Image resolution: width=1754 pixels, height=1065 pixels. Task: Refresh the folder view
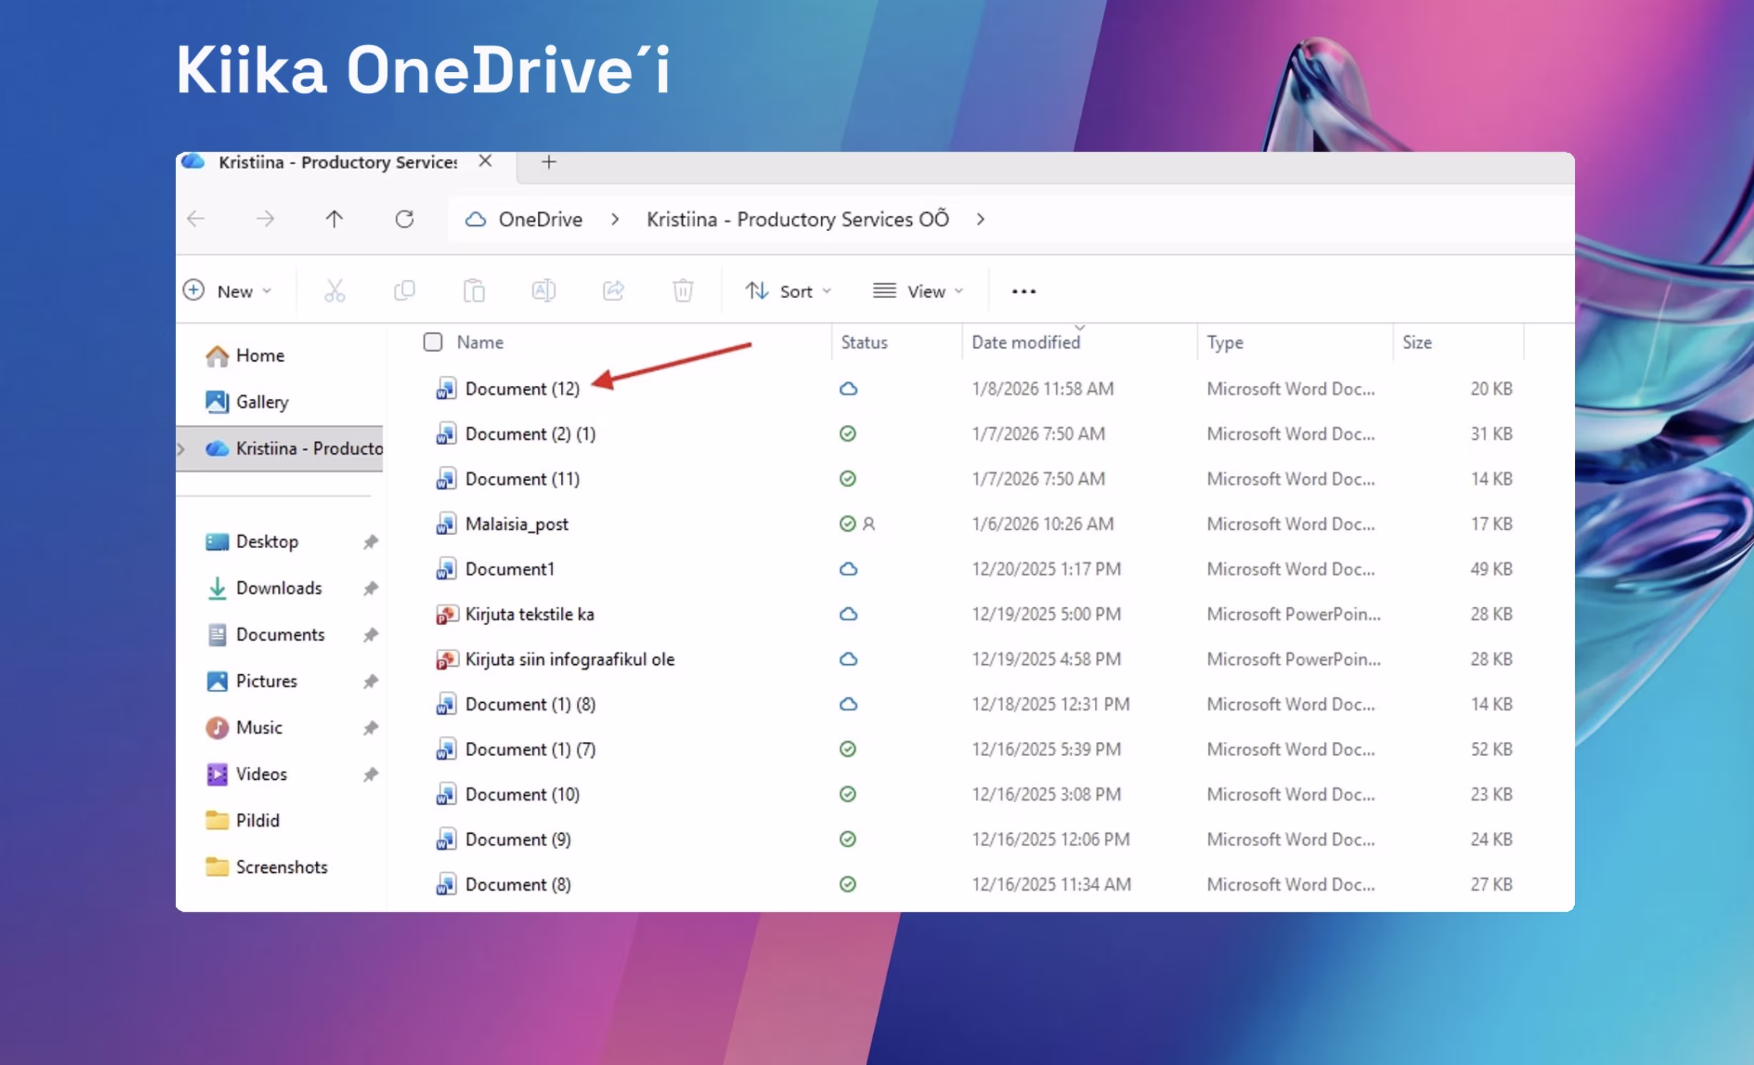[x=405, y=219]
